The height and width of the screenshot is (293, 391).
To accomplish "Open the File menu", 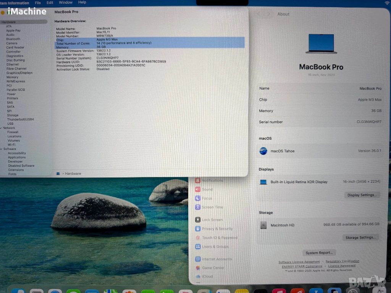I will (x=38, y=3).
